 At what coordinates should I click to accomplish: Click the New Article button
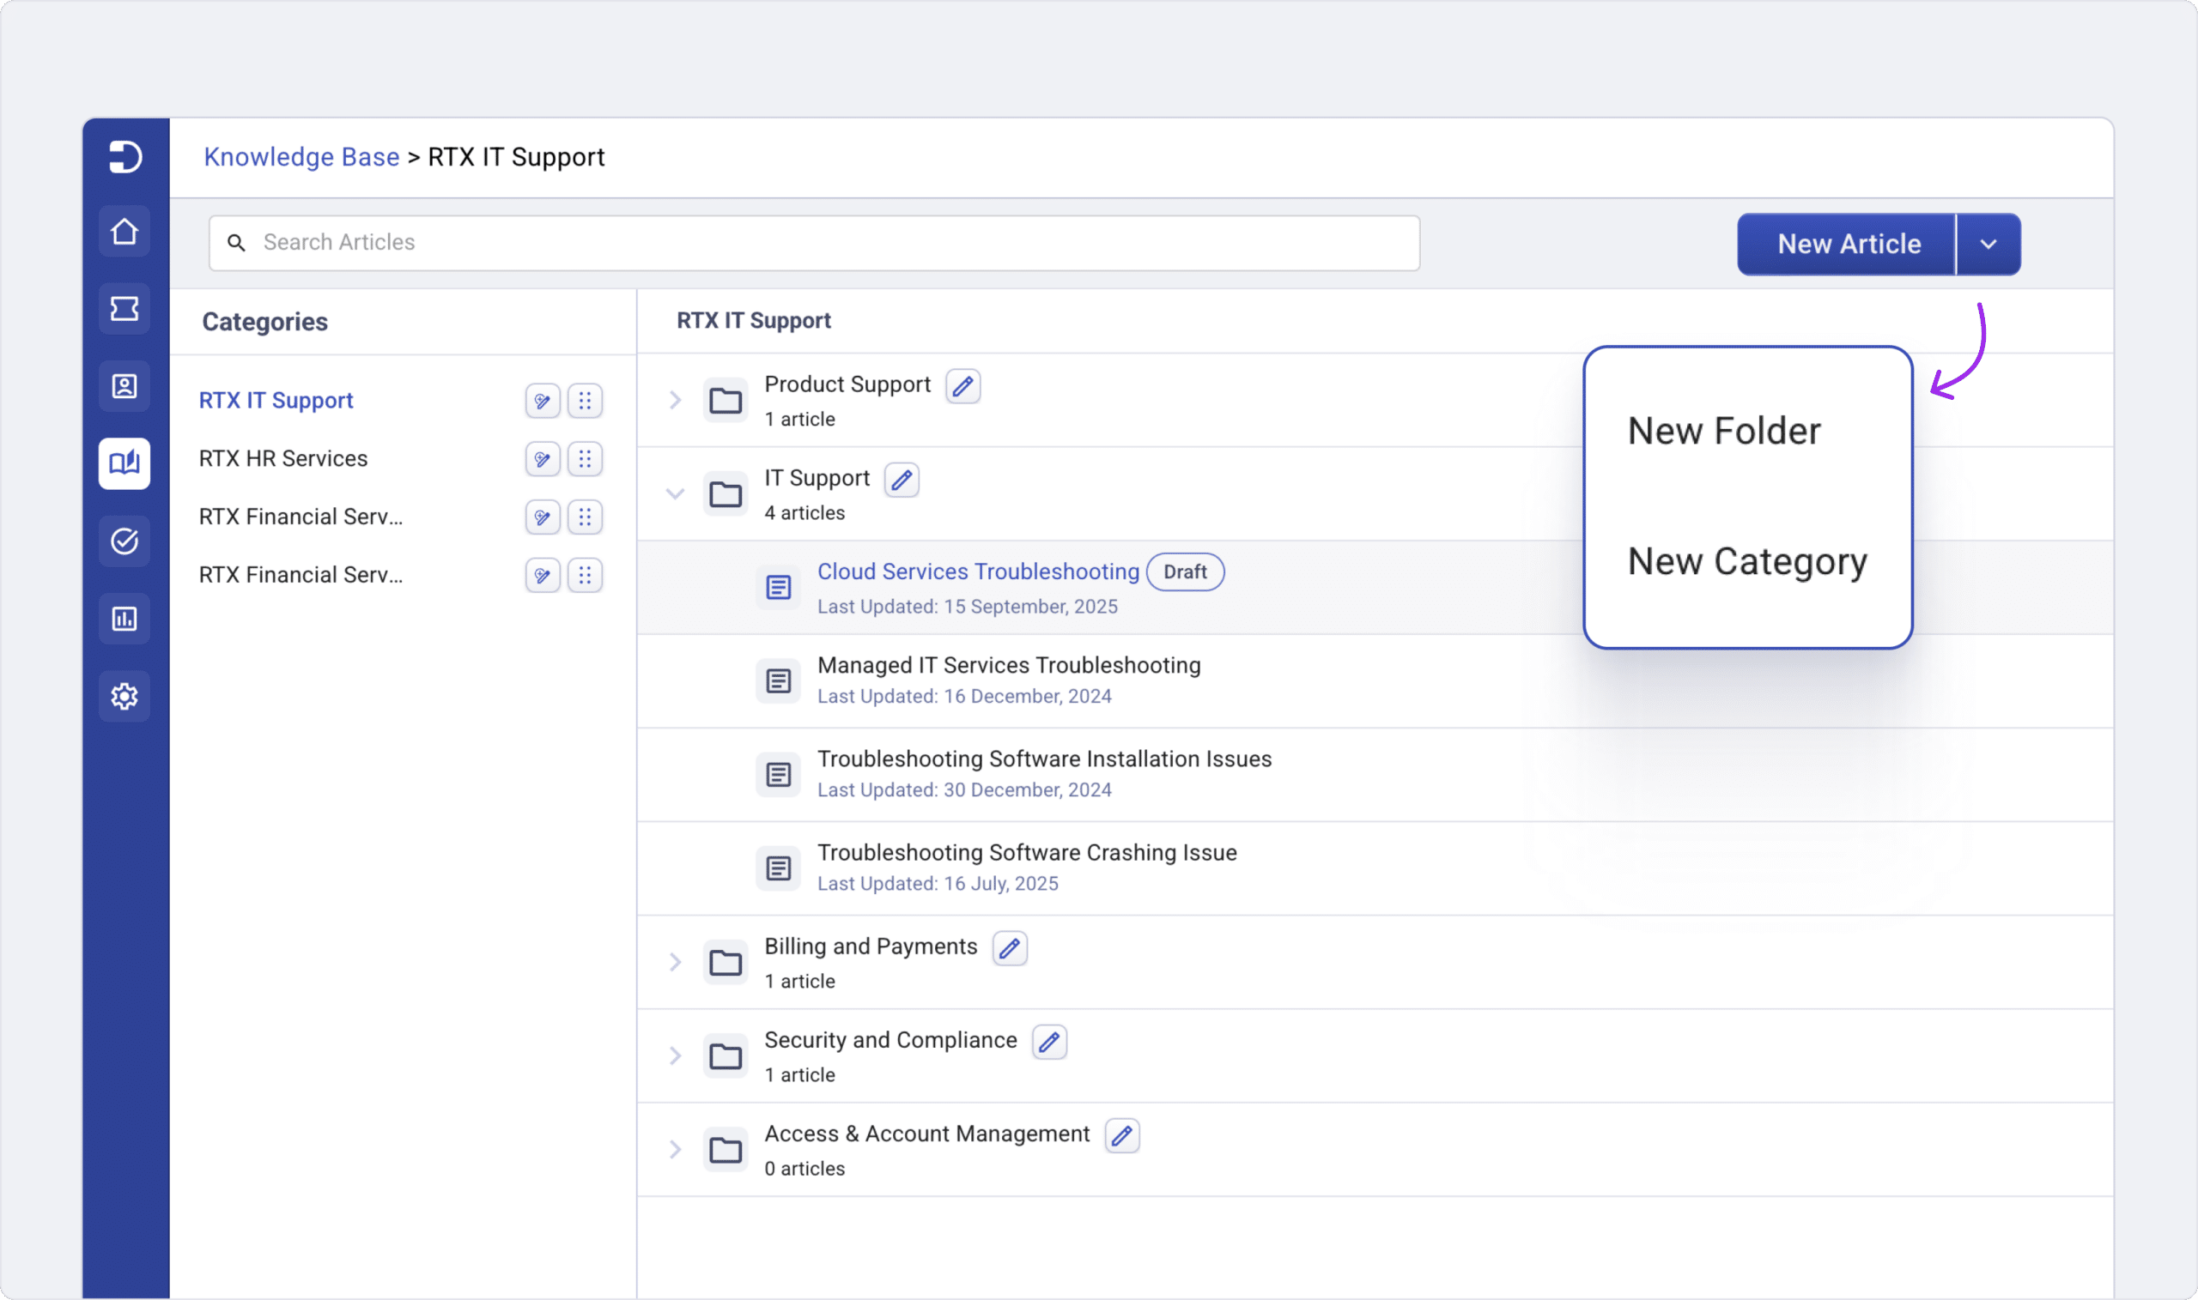pyautogui.click(x=1848, y=245)
